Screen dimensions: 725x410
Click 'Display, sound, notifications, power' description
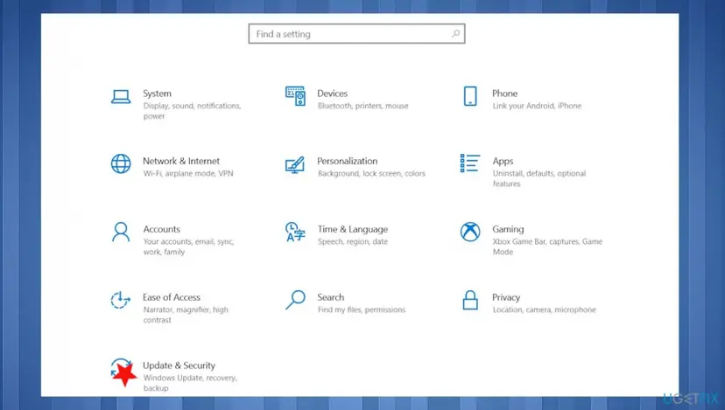[192, 111]
